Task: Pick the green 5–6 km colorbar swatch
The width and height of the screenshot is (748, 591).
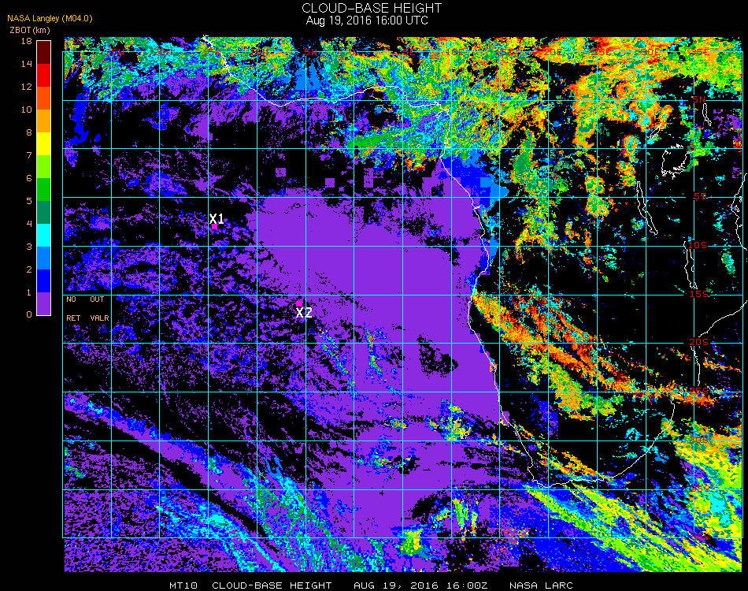Action: click(x=43, y=190)
